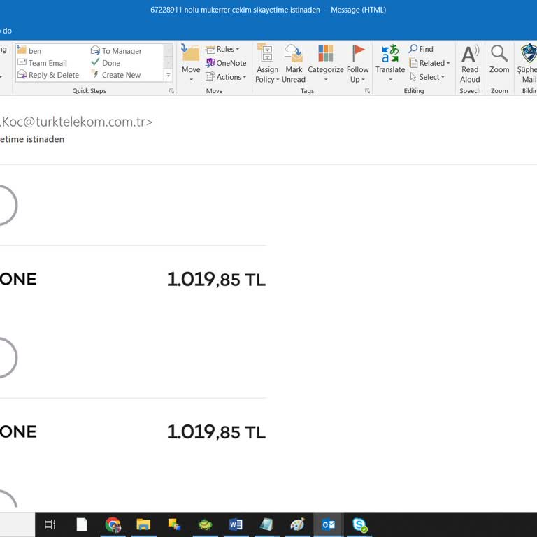Expand the Related dropdown
The width and height of the screenshot is (537, 537).
[x=430, y=63]
